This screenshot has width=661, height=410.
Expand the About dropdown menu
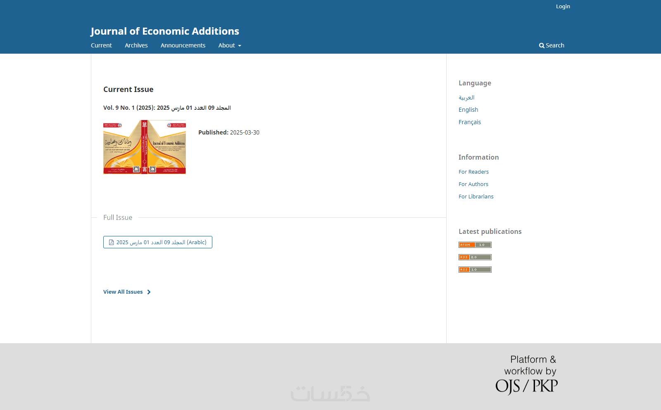point(230,45)
